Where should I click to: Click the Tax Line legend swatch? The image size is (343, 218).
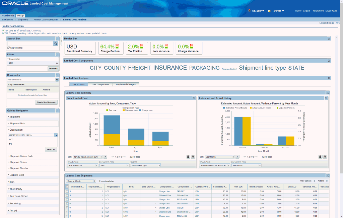tap(107, 110)
